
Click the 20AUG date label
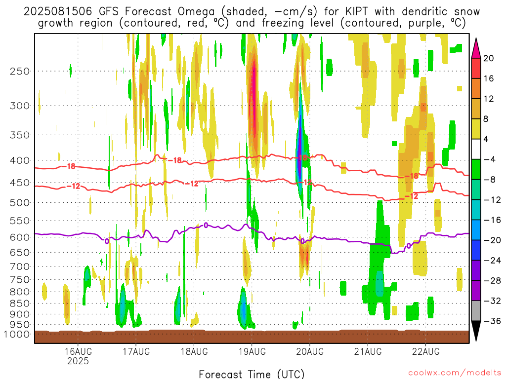point(310,351)
